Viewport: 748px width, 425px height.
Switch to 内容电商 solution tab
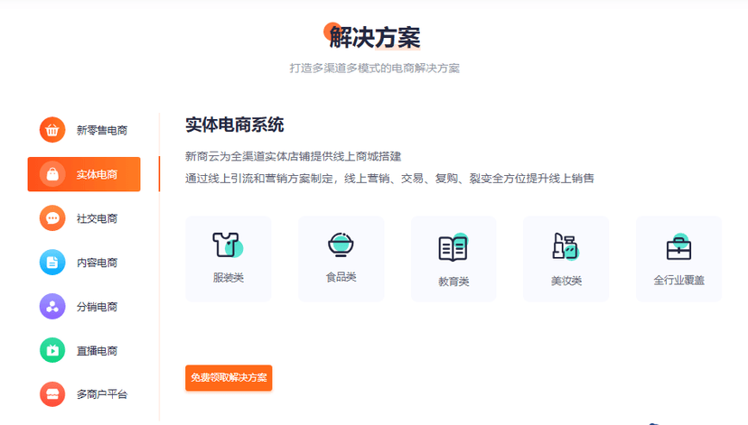[x=84, y=263]
